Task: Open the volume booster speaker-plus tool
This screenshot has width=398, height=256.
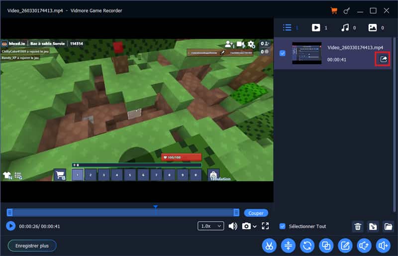Action: coord(383,246)
